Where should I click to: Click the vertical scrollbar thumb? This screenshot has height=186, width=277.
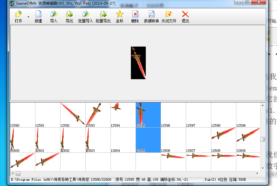pos(263,139)
